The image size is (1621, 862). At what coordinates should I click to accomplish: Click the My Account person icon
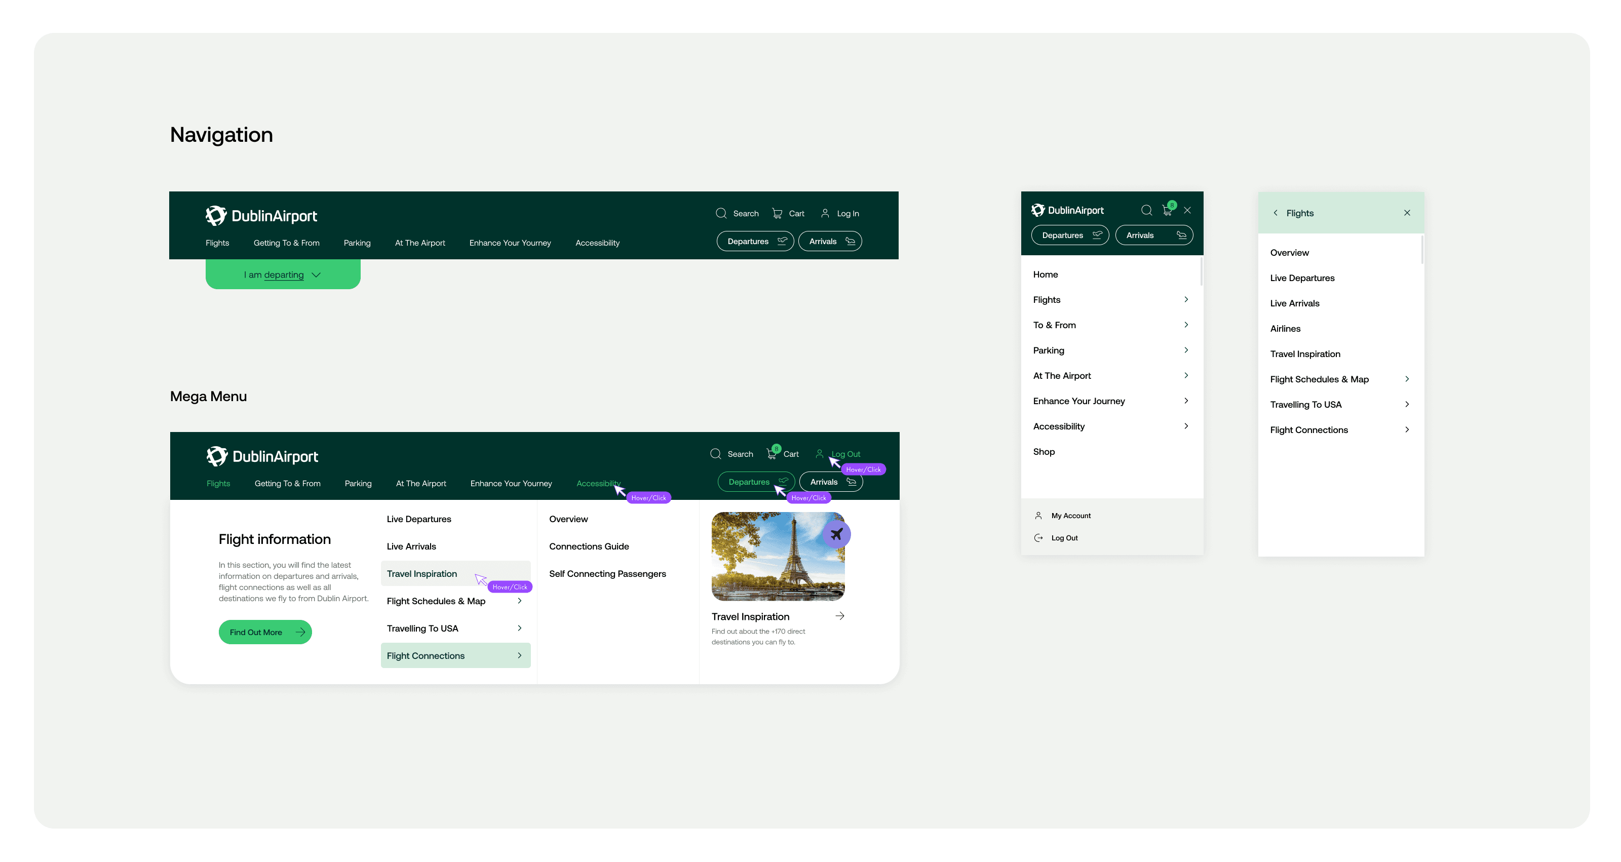coord(1038,515)
